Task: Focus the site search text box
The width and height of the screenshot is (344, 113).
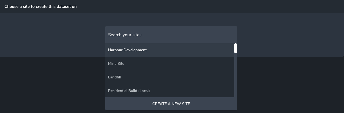Action: tap(171, 35)
